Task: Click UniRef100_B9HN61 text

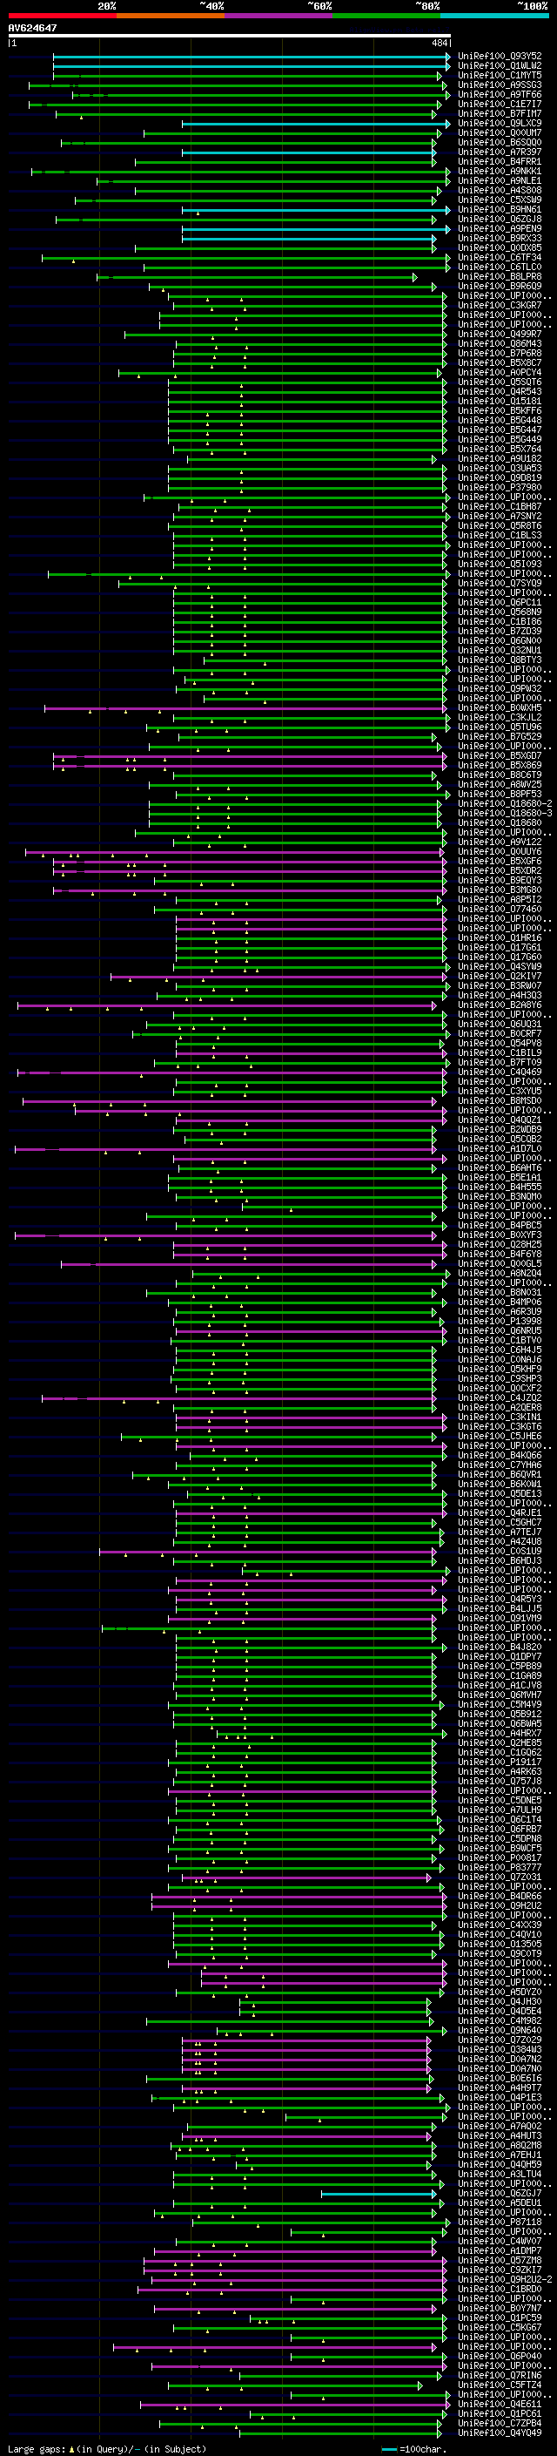Action: (500, 210)
